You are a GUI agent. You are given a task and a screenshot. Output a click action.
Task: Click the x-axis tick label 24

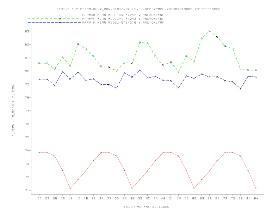(101, 198)
